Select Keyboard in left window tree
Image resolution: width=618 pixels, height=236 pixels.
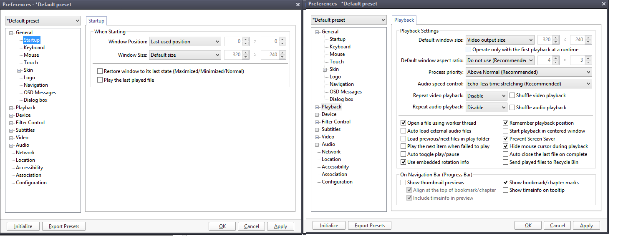pos(34,48)
